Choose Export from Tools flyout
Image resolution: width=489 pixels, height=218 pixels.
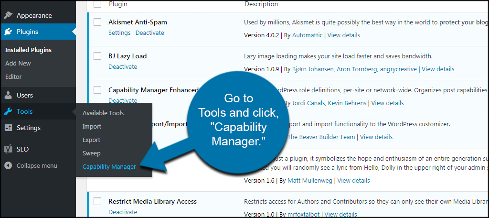tap(91, 140)
